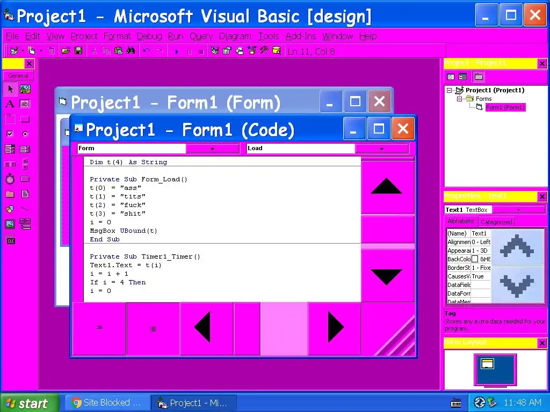
Task: Pick the ComboBox control in the toolbox
Action: 10,149
